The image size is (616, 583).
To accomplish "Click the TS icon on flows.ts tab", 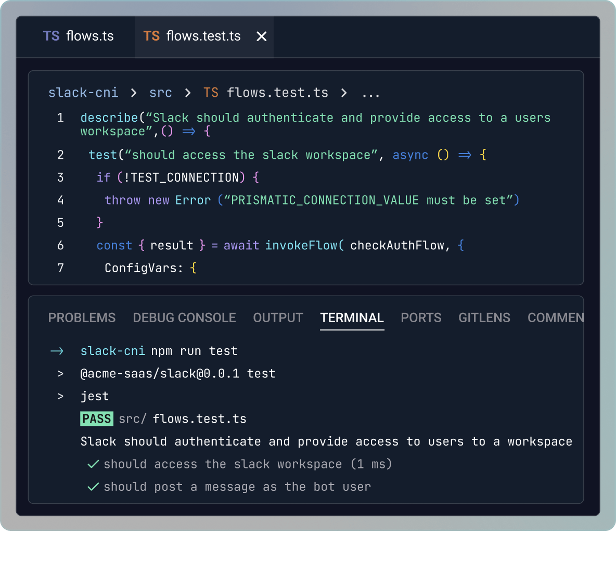I will click(51, 36).
